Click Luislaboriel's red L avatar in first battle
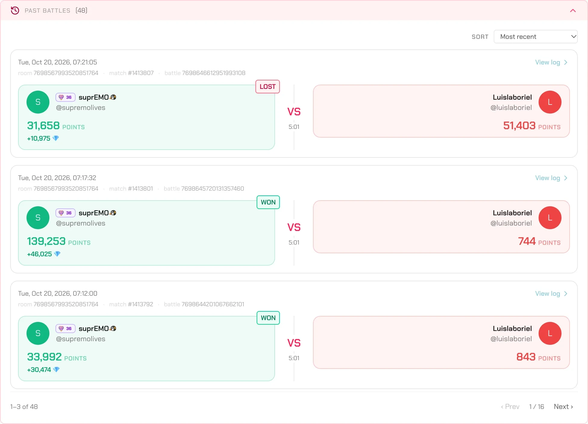588x424 pixels. [550, 102]
